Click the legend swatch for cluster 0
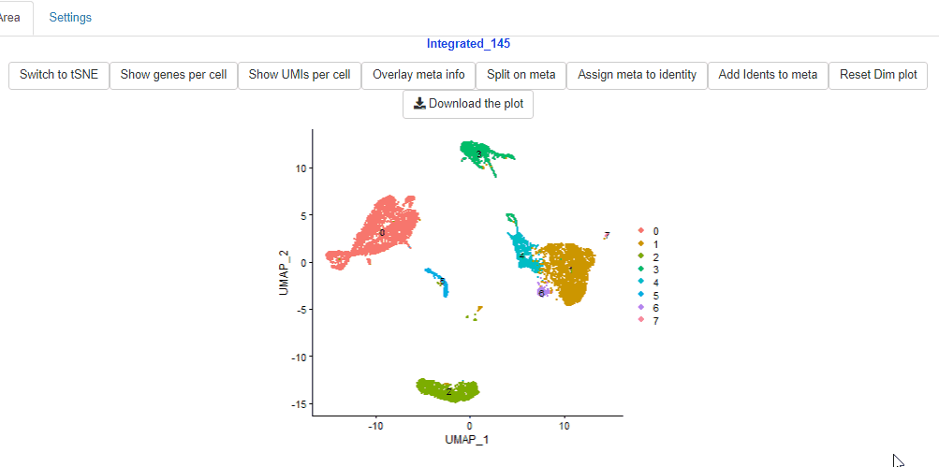 640,230
